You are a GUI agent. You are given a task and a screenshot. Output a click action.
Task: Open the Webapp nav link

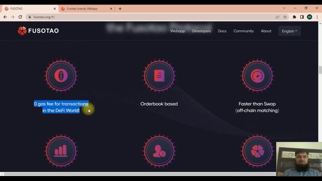178,31
